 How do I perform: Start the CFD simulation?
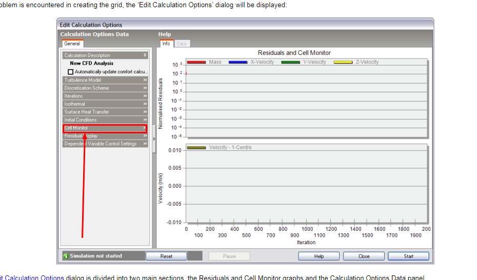pyautogui.click(x=408, y=256)
